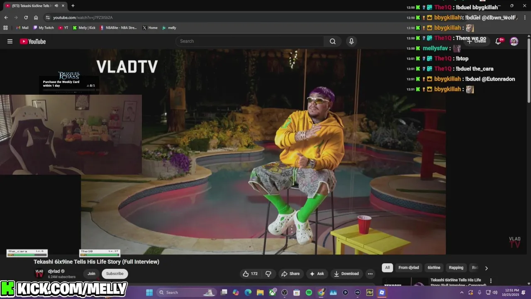Select the 6ix9ine chip
The height and width of the screenshot is (299, 531).
(x=434, y=268)
